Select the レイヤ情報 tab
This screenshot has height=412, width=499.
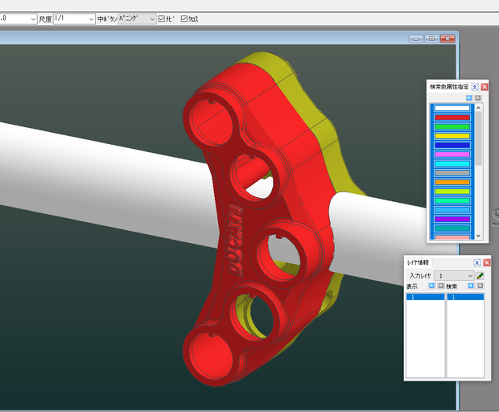[419, 262]
